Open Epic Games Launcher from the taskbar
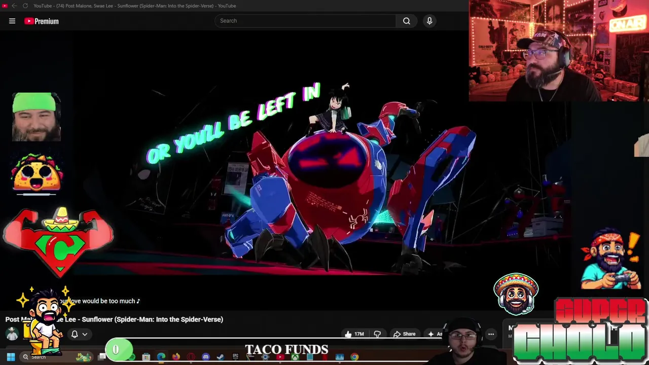This screenshot has width=649, height=365. [x=235, y=357]
